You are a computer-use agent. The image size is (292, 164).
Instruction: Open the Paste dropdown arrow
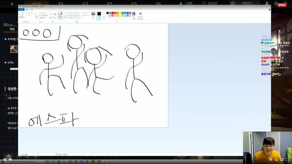coord(22,18)
